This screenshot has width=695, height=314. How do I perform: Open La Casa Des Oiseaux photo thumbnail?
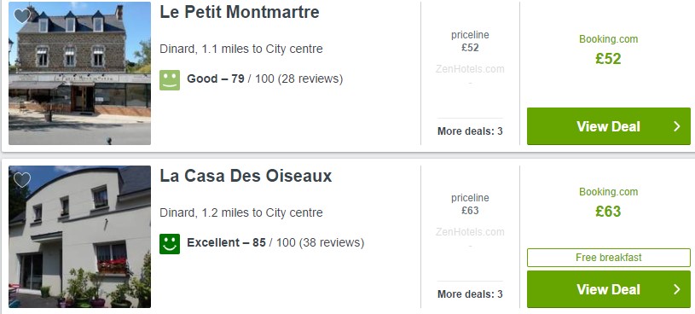(x=80, y=237)
